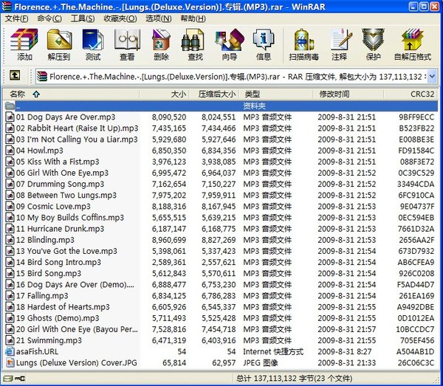Click the up one level arrow icon
Image resolution: width=443 pixels, height=386 pixels.
(15, 75)
